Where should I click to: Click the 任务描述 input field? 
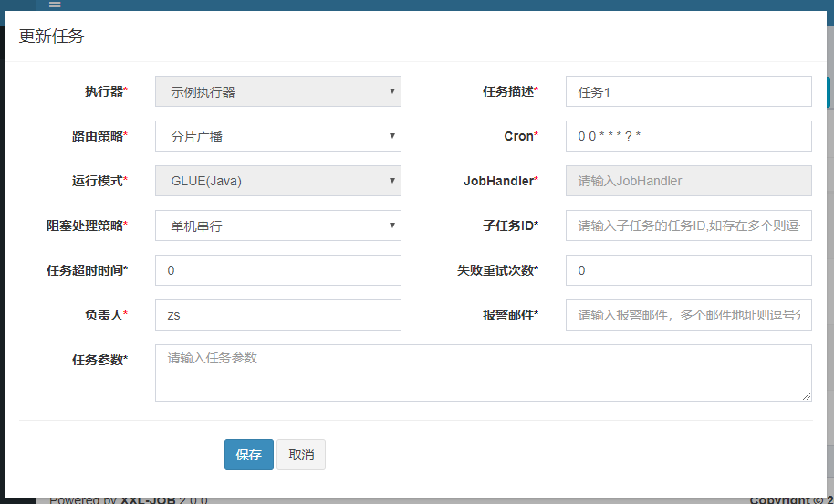[688, 91]
